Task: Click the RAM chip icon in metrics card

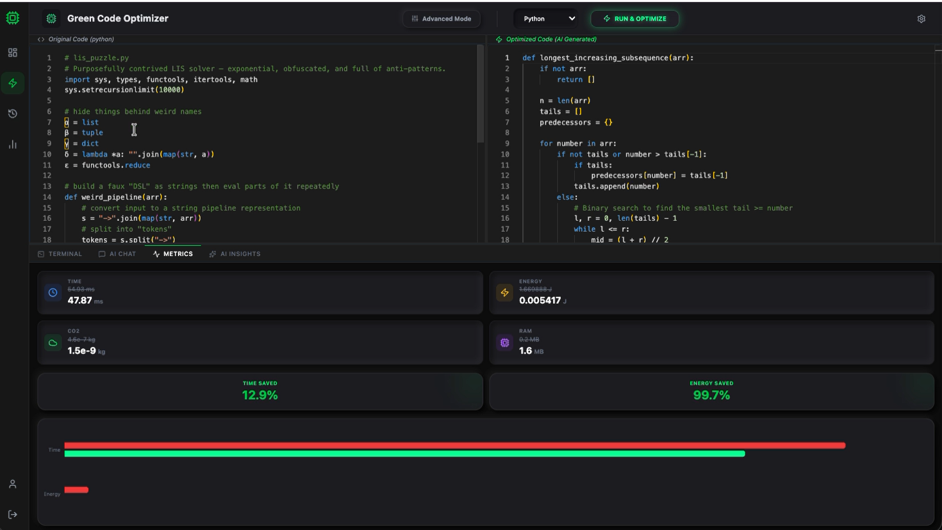Action: (x=505, y=342)
